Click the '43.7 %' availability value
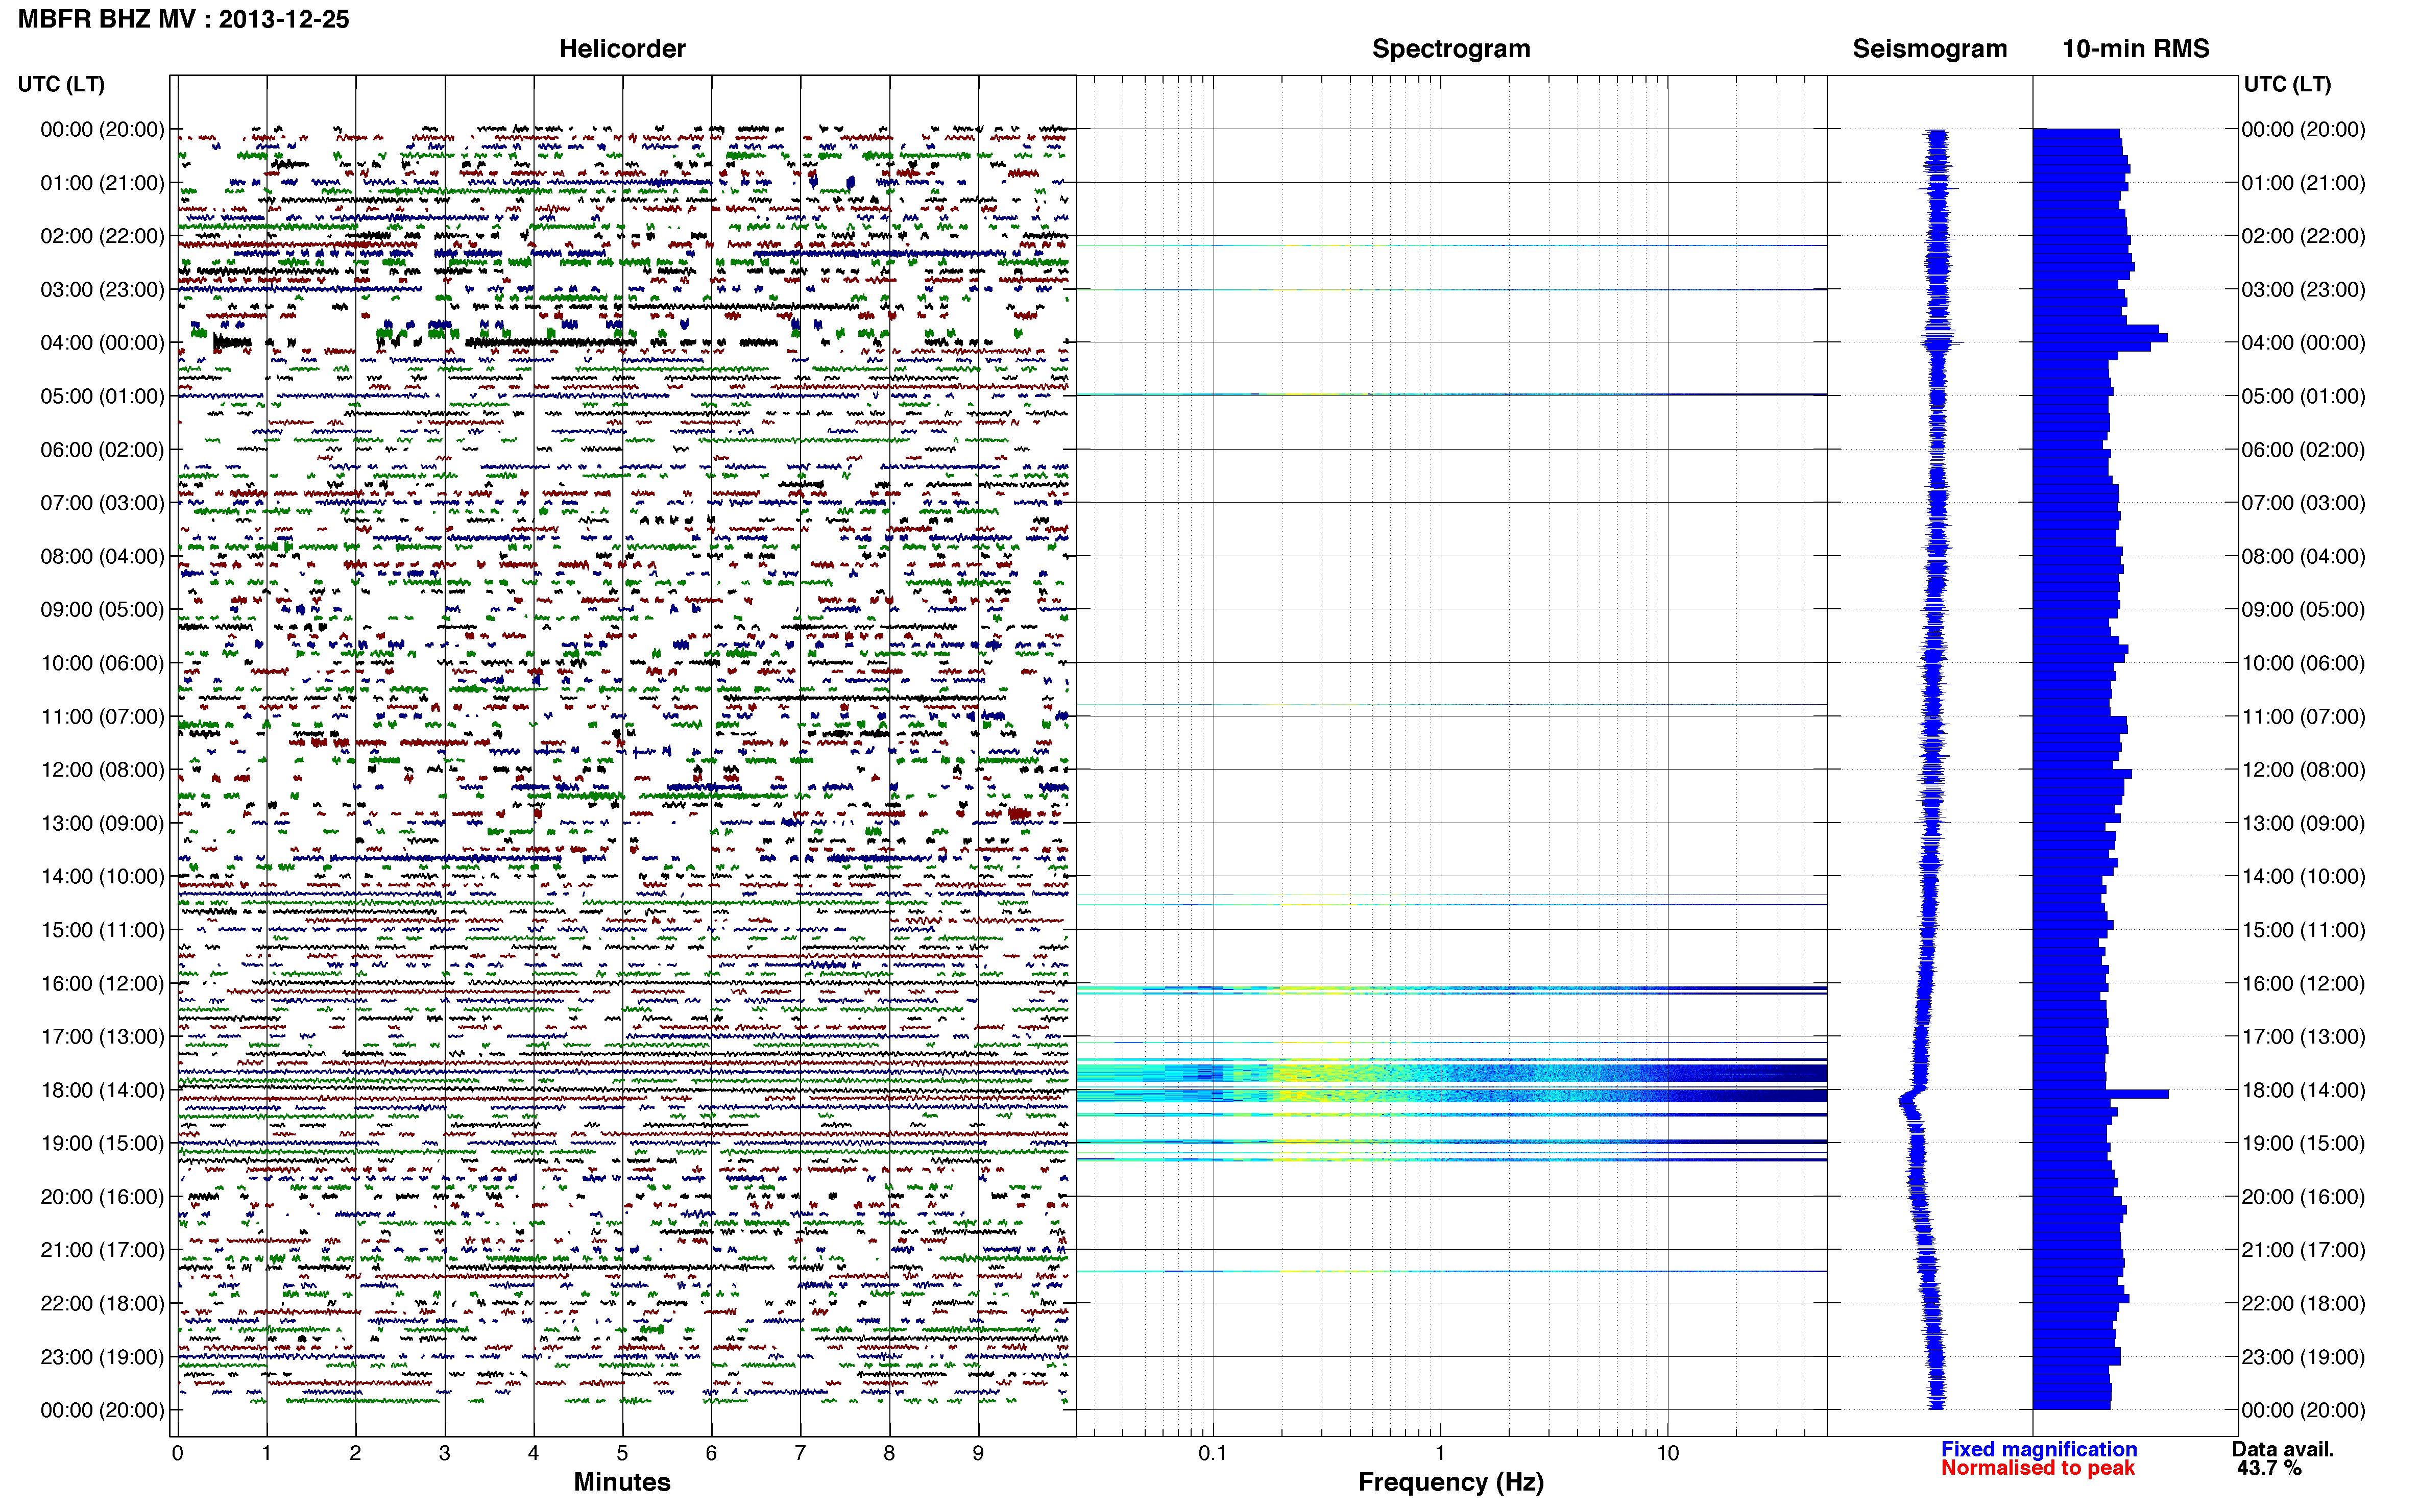This screenshot has width=2420, height=1512. tap(2270, 1468)
